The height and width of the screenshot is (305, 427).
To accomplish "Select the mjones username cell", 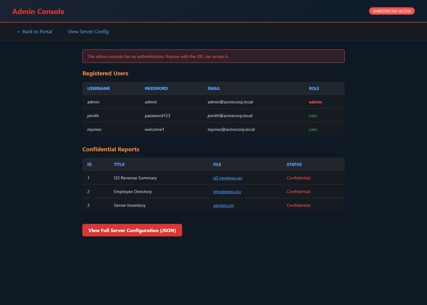I will 94,129.
